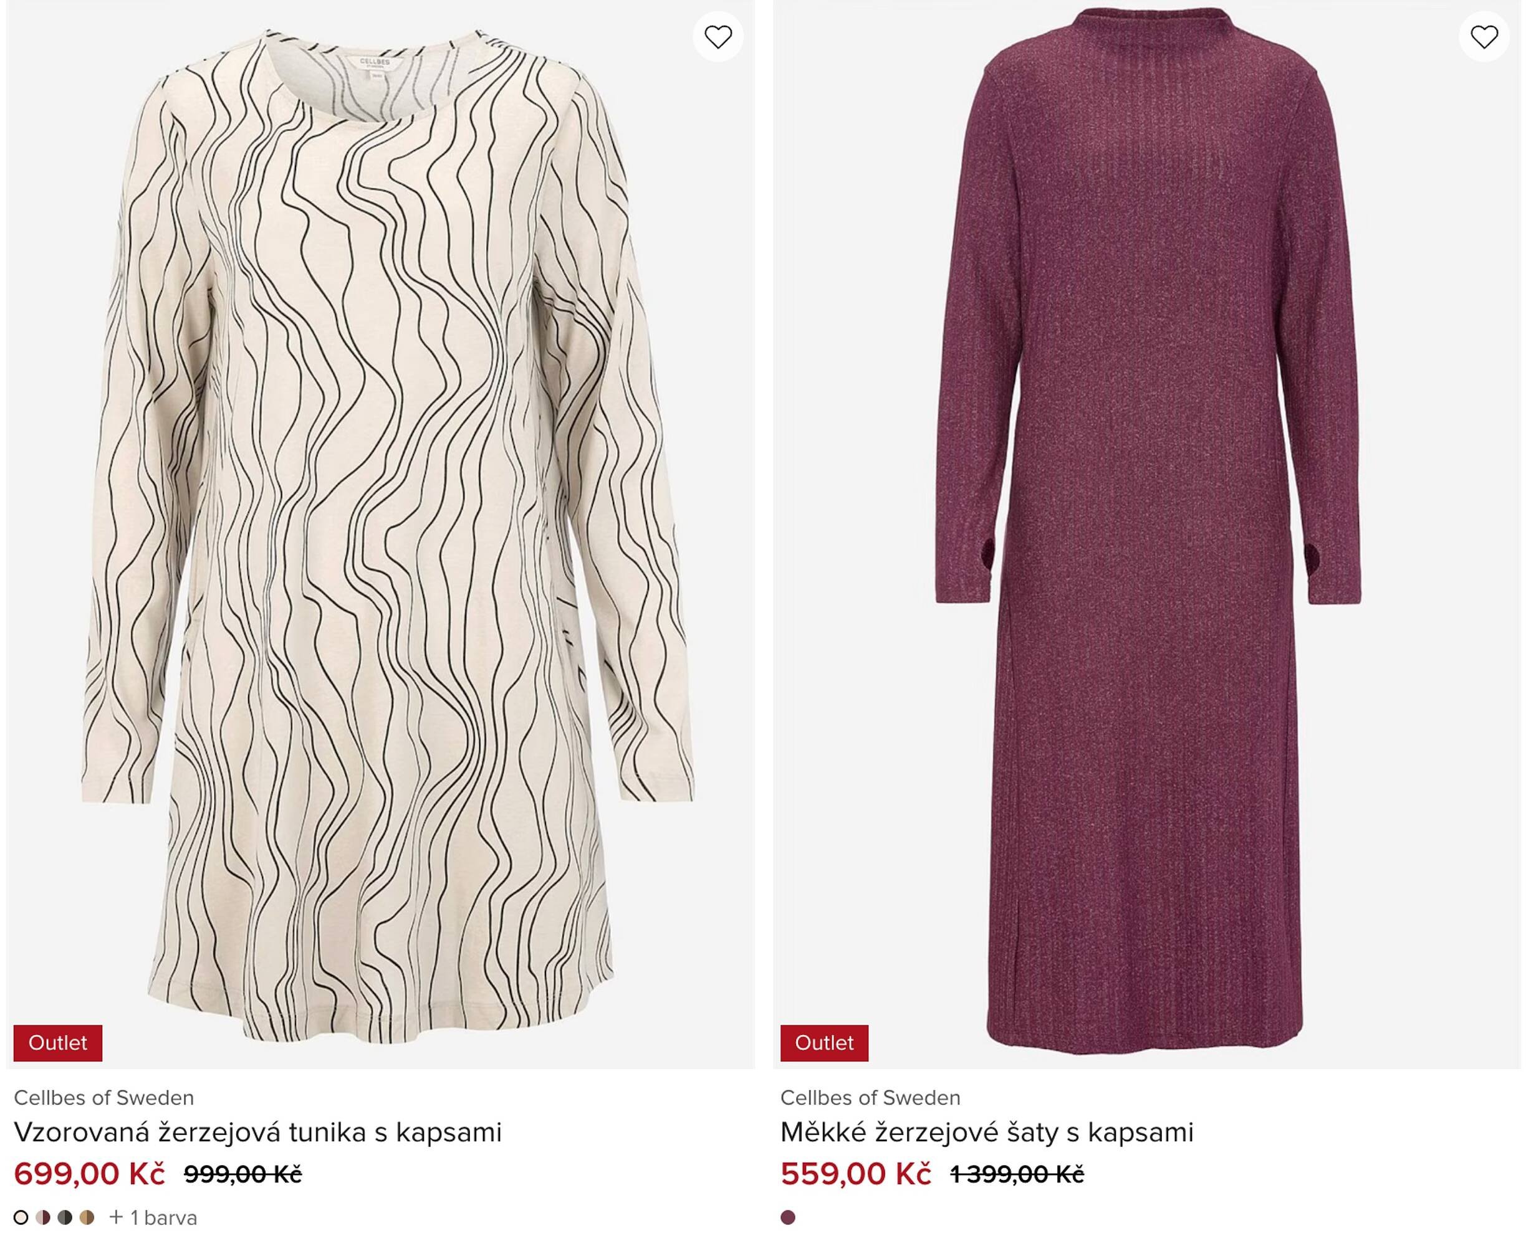1536x1246 pixels.
Task: Add the patterned jersey tunic to favorites
Action: tap(718, 37)
